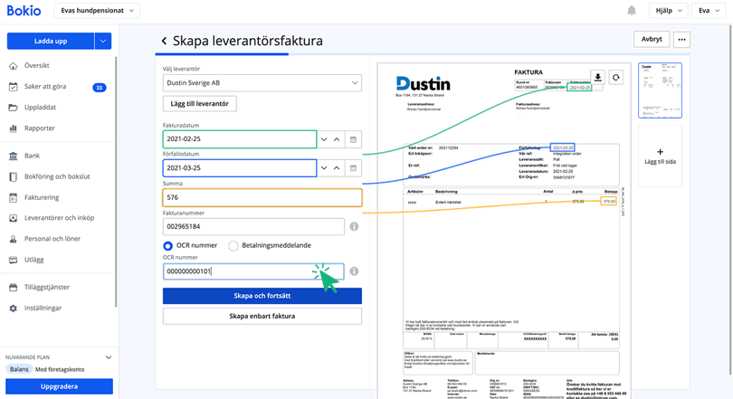The height and width of the screenshot is (399, 733).
Task: Select the first invoice page thumbnail
Action: [x=660, y=90]
